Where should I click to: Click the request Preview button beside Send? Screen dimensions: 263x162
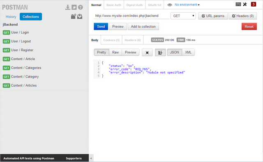click(x=118, y=26)
